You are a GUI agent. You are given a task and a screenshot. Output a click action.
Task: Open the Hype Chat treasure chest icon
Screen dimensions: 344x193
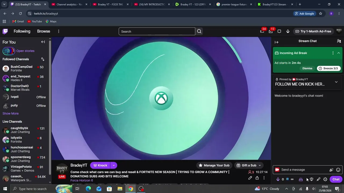coord(301,179)
